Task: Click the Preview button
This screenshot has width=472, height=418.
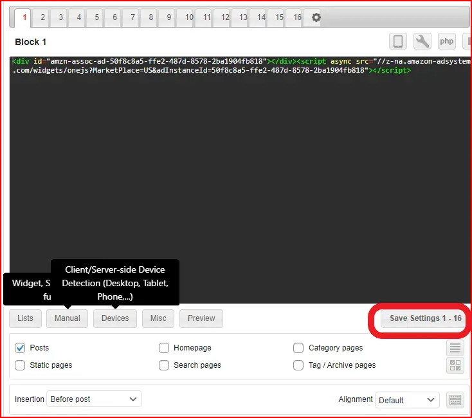Action: (201, 318)
